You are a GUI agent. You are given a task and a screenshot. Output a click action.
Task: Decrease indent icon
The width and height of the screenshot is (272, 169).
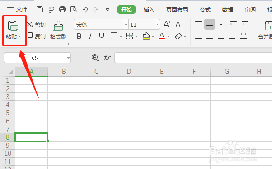click(234, 24)
